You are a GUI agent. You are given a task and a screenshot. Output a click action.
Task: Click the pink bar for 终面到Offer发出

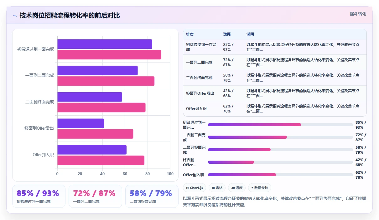(95, 134)
